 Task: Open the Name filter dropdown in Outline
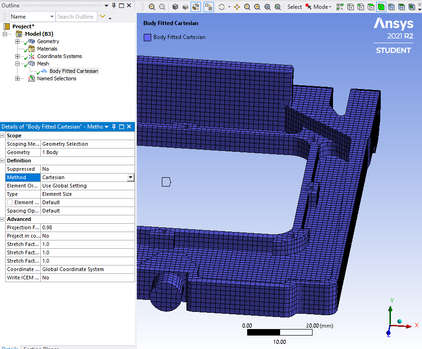(x=51, y=17)
